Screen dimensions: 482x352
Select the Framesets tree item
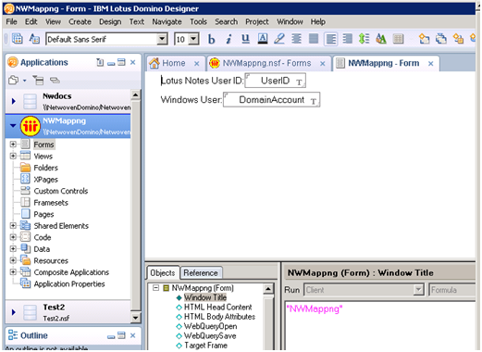pyautogui.click(x=51, y=203)
